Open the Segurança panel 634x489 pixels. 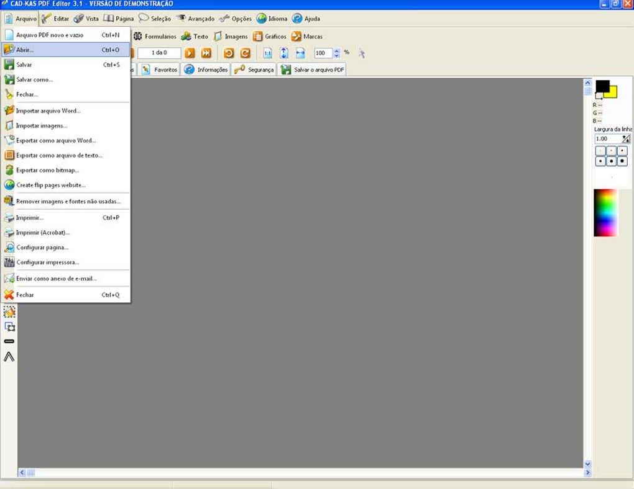254,70
